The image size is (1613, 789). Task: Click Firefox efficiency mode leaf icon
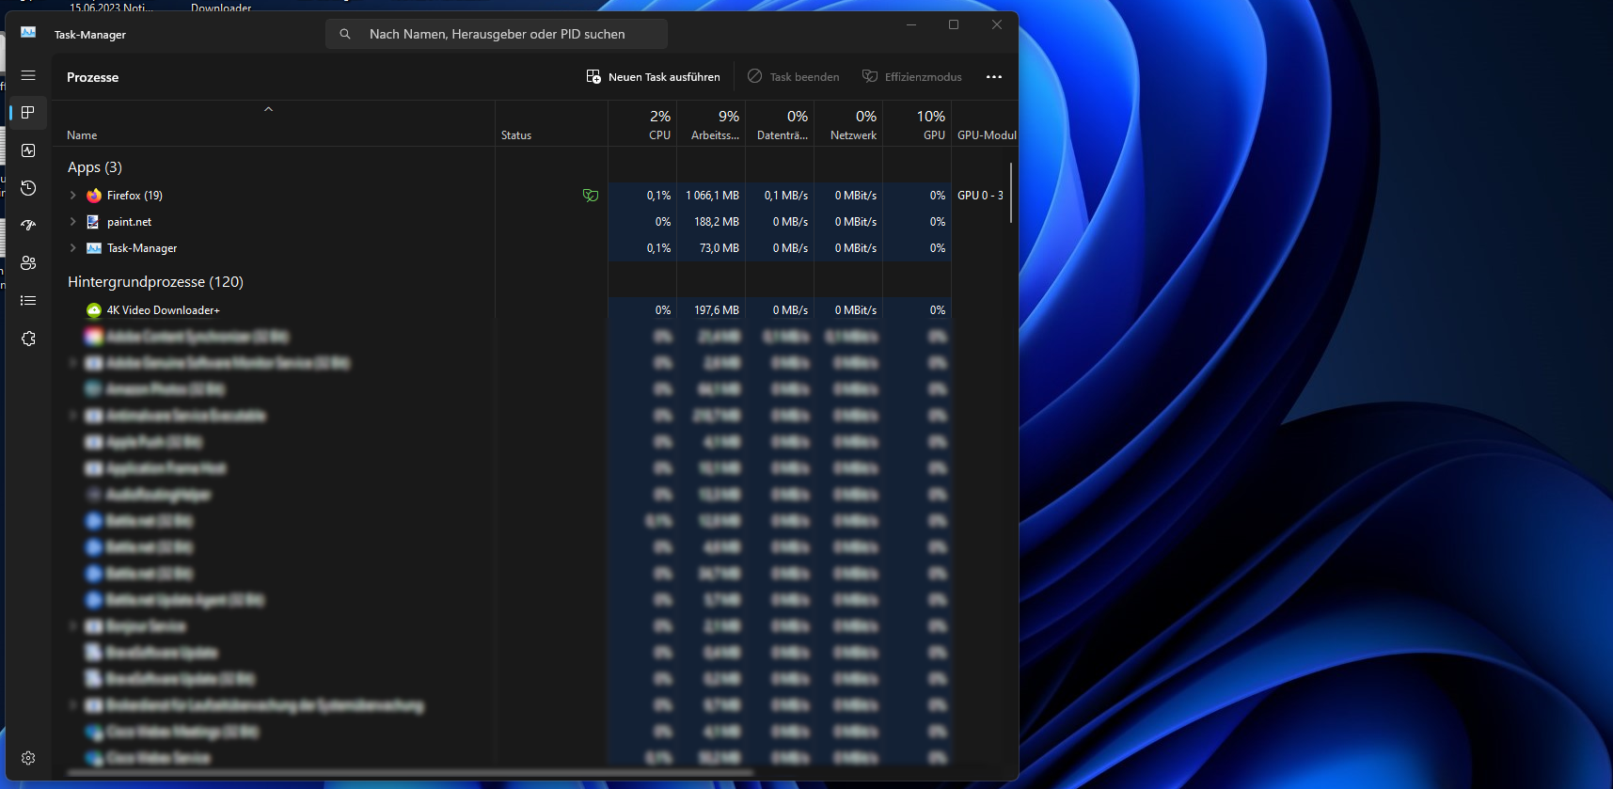pyautogui.click(x=591, y=196)
